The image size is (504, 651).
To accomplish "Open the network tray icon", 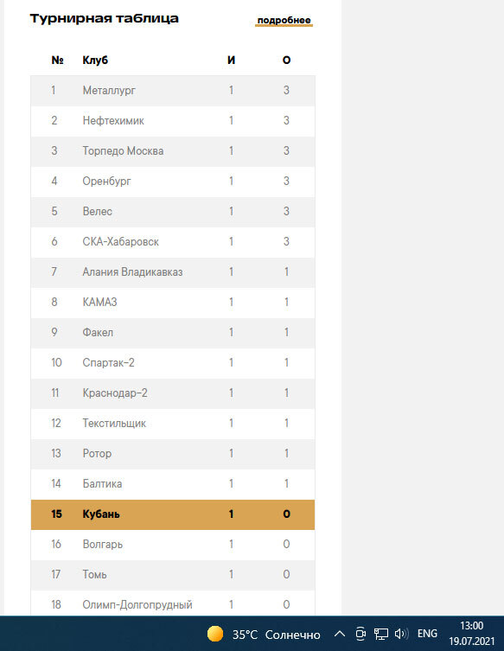I will [380, 634].
